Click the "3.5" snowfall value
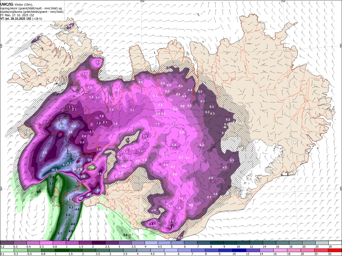Image resolution: width=342 pixels, height=256 pixels. pos(90,160)
